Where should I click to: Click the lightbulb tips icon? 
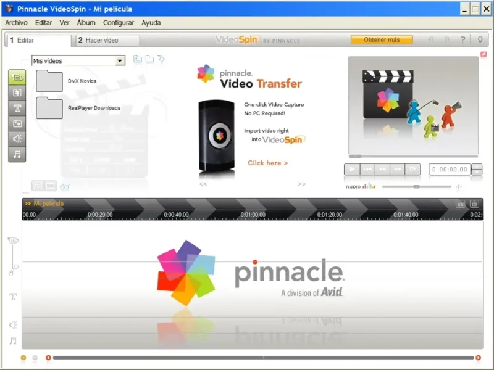480,39
